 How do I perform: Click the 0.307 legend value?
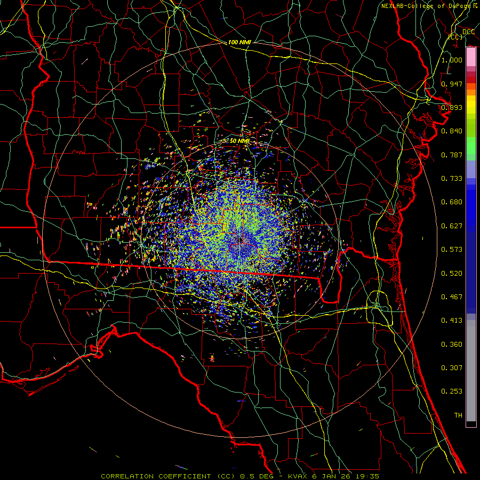tap(452, 368)
